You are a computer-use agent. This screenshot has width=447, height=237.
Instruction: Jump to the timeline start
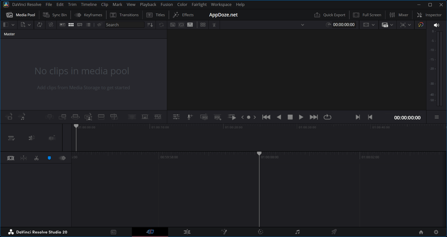click(x=266, y=117)
